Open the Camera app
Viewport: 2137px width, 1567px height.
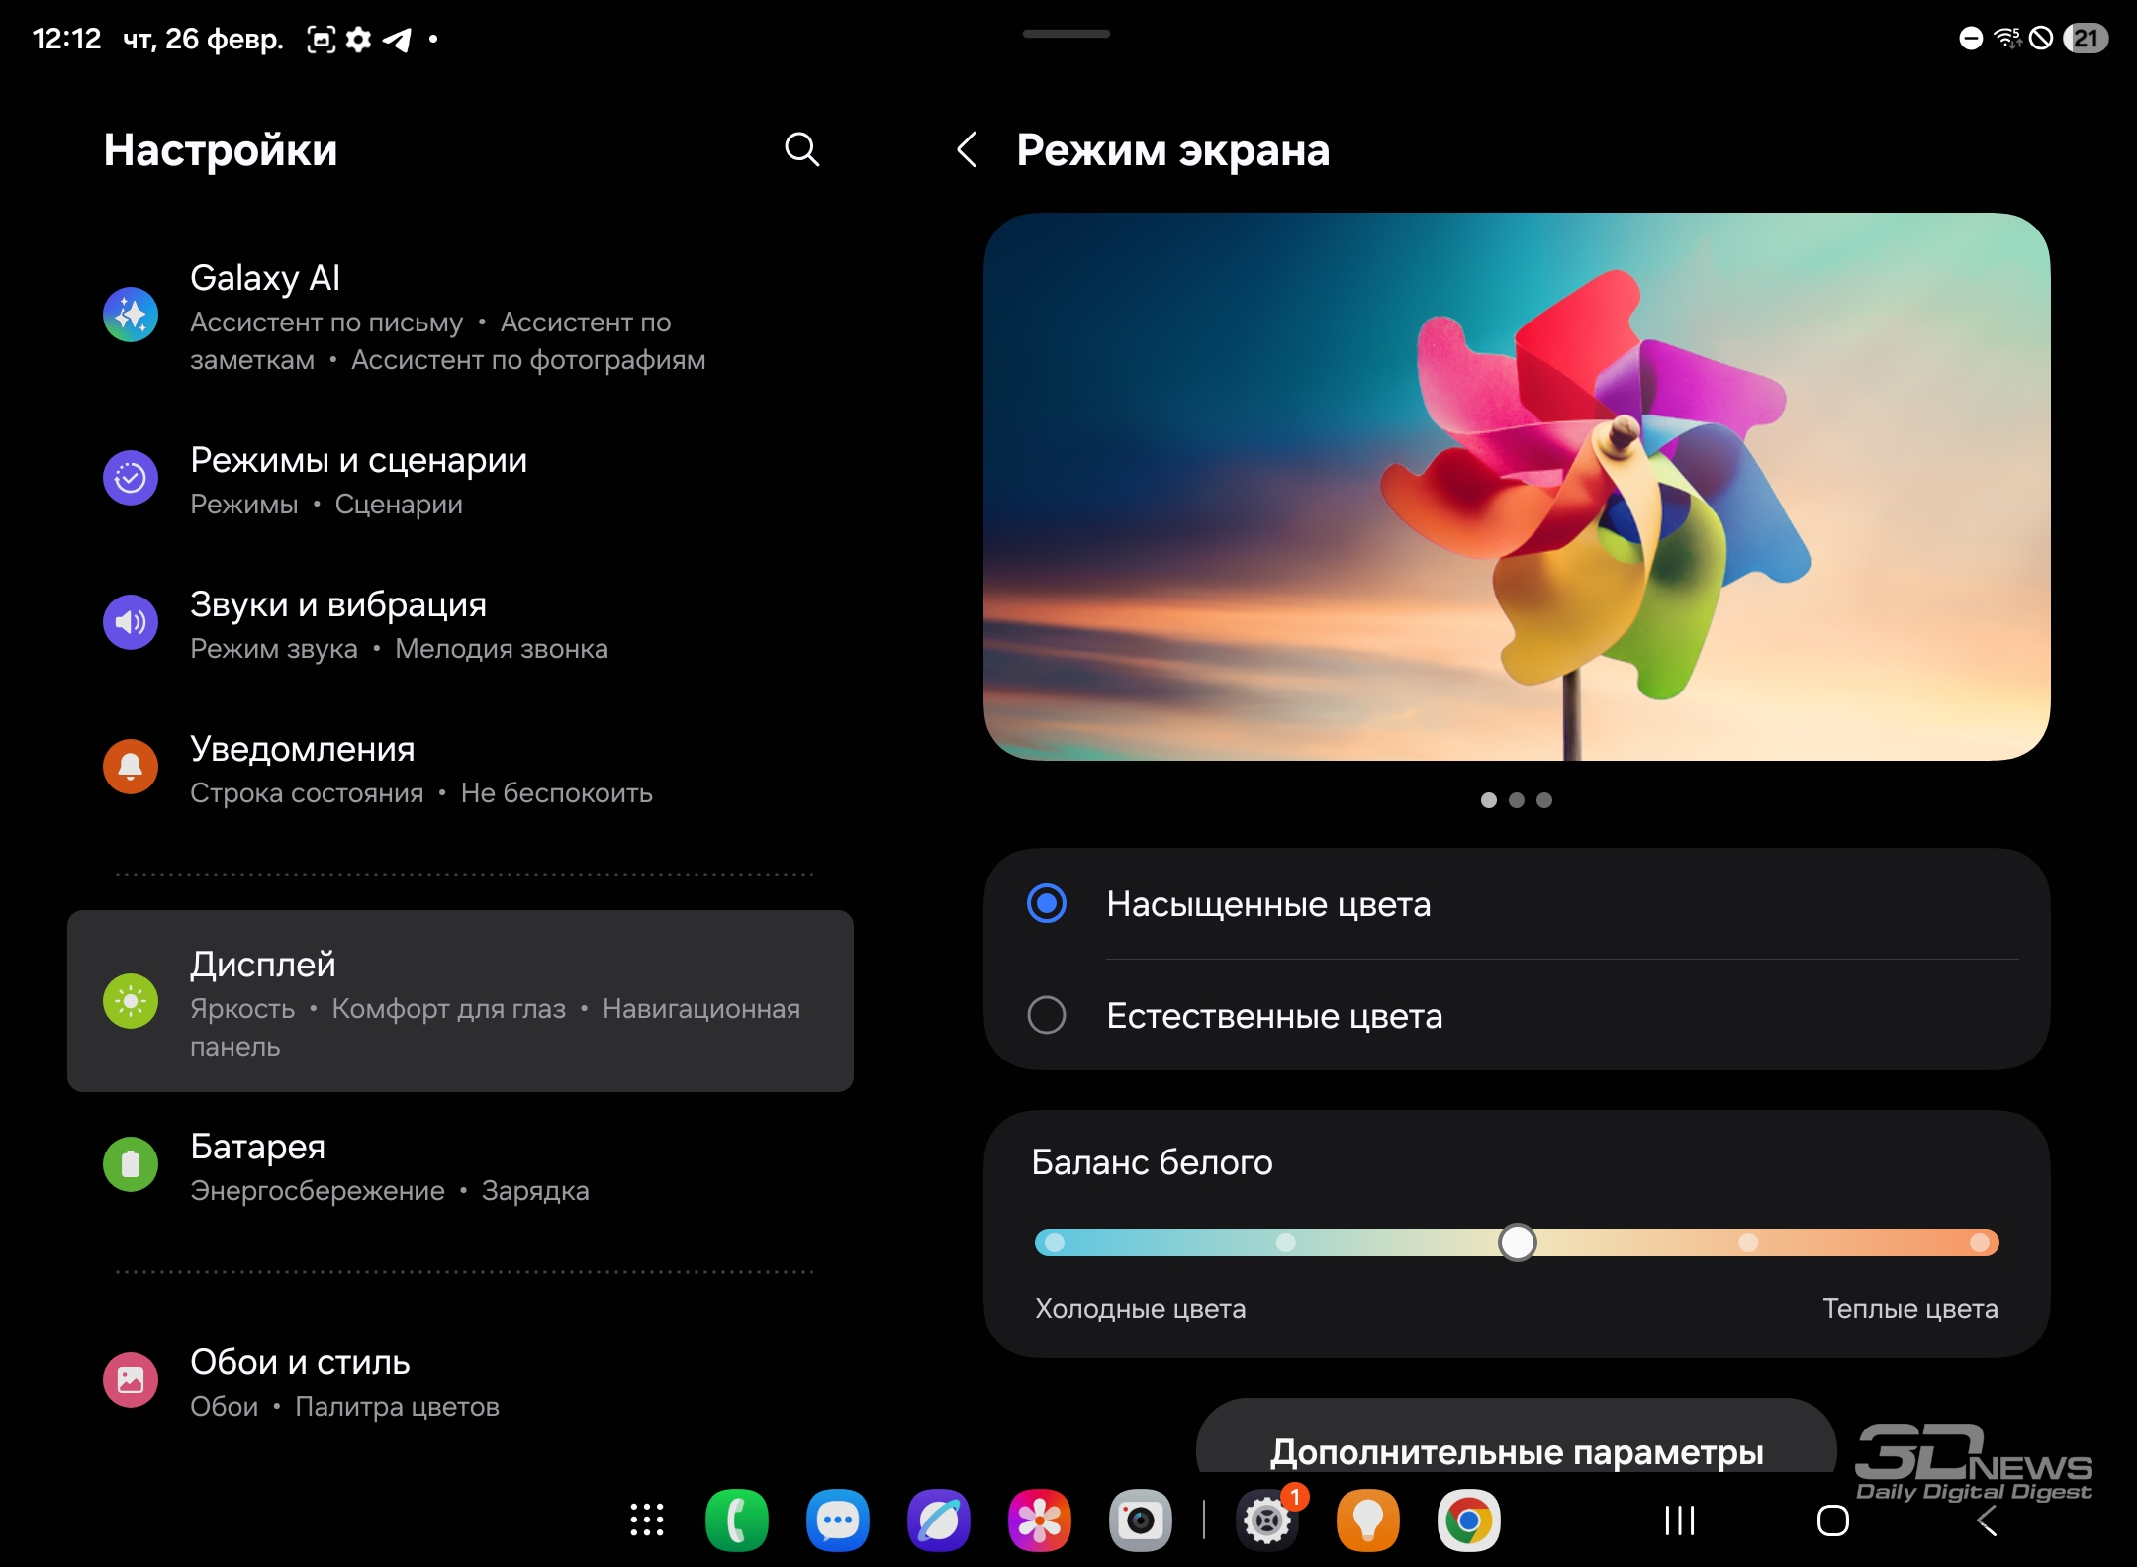tap(1141, 1521)
